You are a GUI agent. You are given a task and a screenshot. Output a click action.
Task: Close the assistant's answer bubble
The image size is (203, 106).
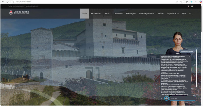(189, 56)
